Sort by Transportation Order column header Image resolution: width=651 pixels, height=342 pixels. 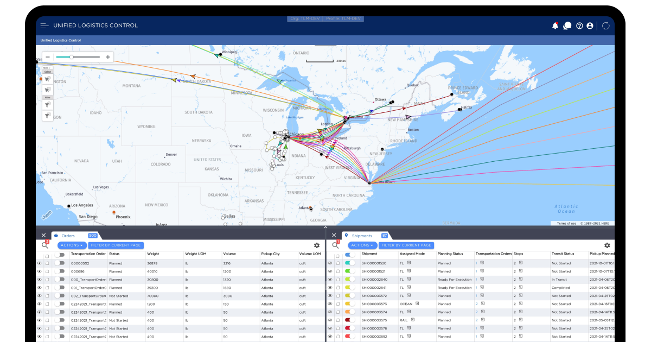(88, 254)
